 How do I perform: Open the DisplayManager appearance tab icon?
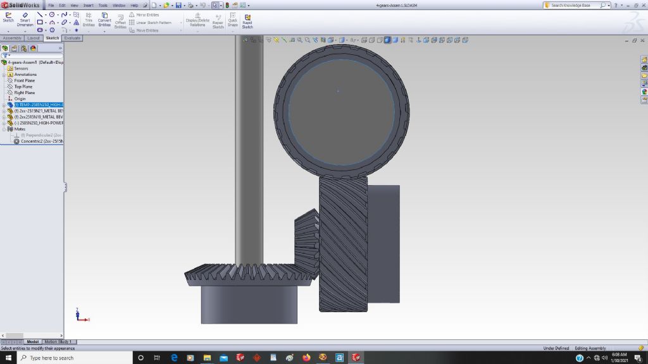coord(33,48)
